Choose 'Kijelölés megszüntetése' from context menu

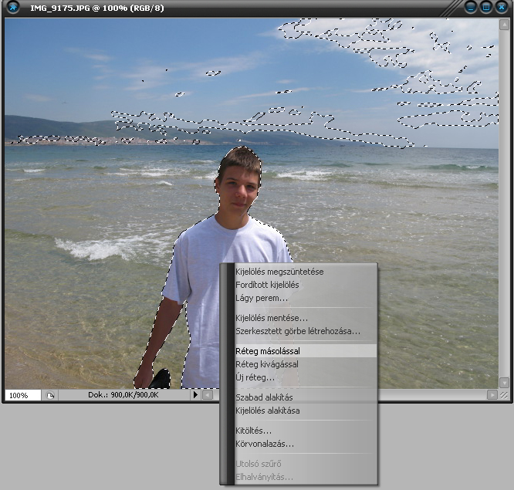click(x=279, y=272)
